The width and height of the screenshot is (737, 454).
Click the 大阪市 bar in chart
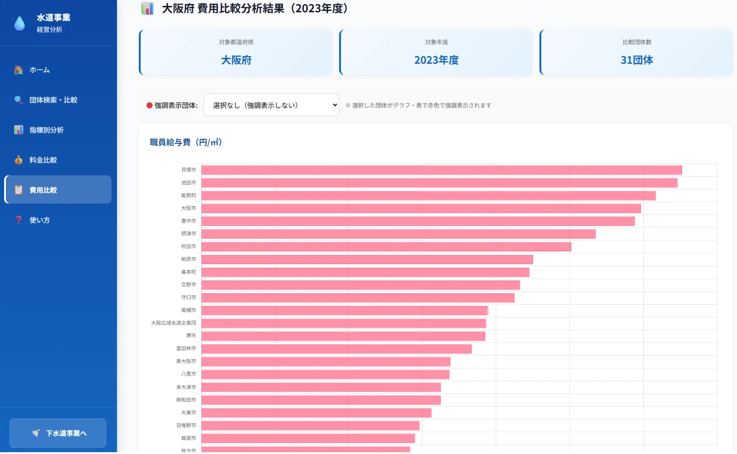(x=421, y=208)
